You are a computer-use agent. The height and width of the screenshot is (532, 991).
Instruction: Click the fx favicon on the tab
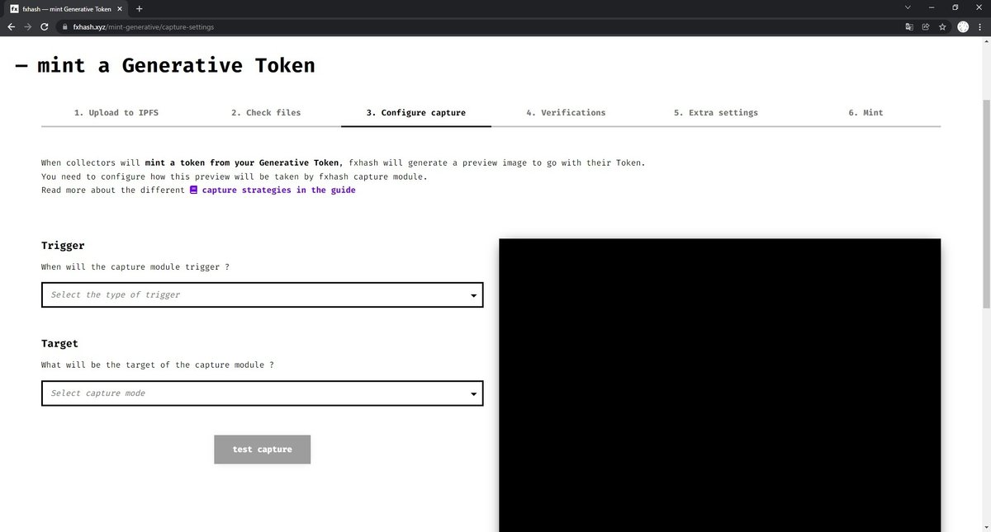pyautogui.click(x=14, y=8)
